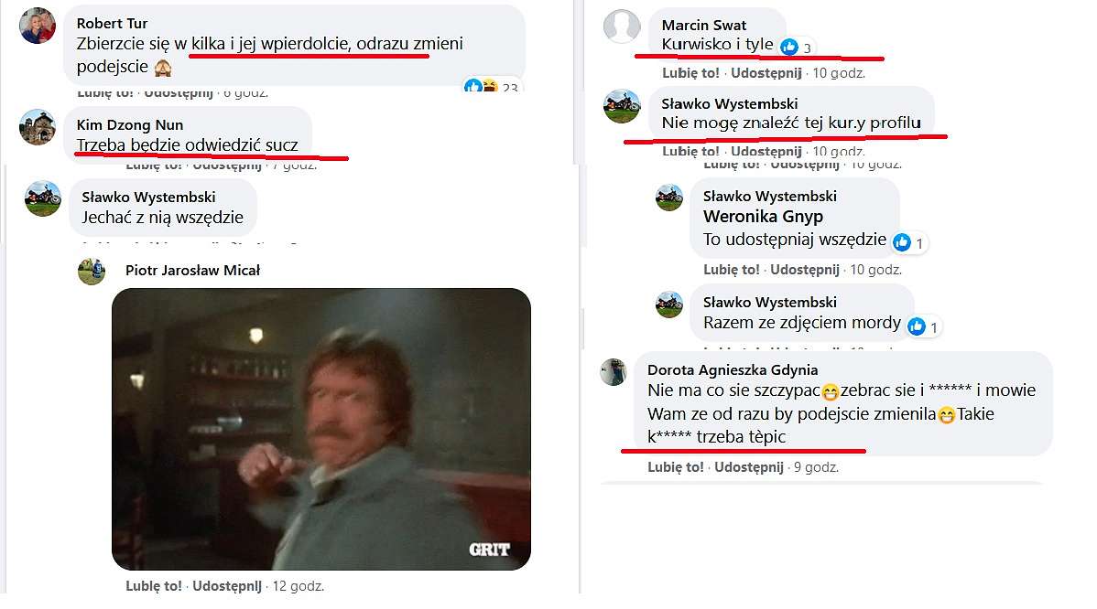Click like reaction on 'Razem ze zdjęciem mordy'
1097x609 pixels.
point(916,326)
